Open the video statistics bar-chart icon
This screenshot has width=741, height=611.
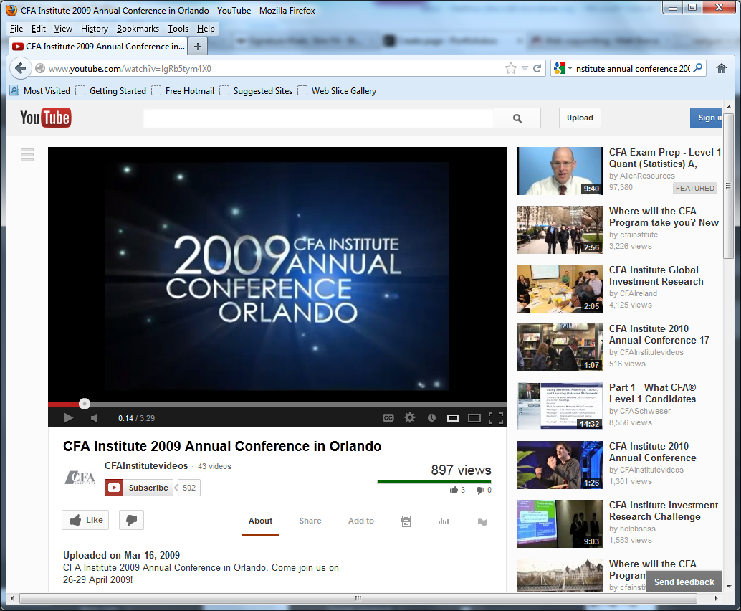[x=444, y=521]
